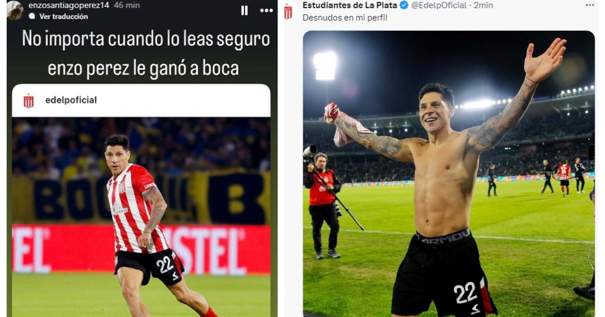This screenshot has width=605, height=317.
Task: Open the 'Estudiantes de La Plata' display name
Action: (350, 6)
